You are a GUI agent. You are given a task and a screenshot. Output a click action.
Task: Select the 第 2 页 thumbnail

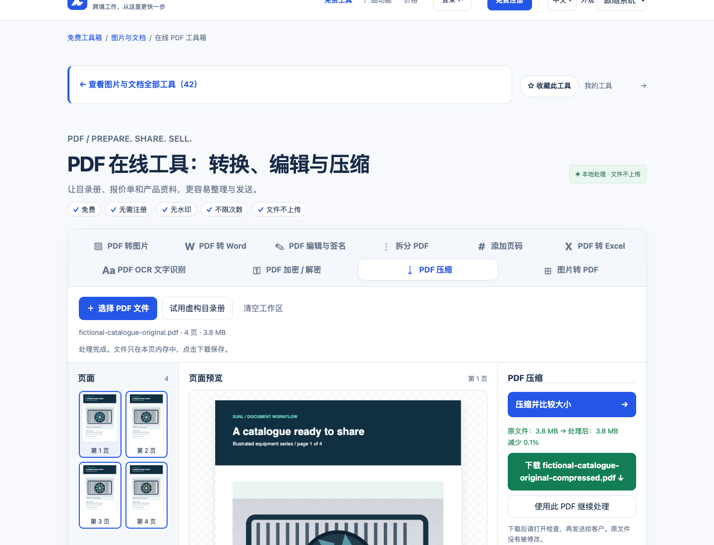tap(146, 424)
